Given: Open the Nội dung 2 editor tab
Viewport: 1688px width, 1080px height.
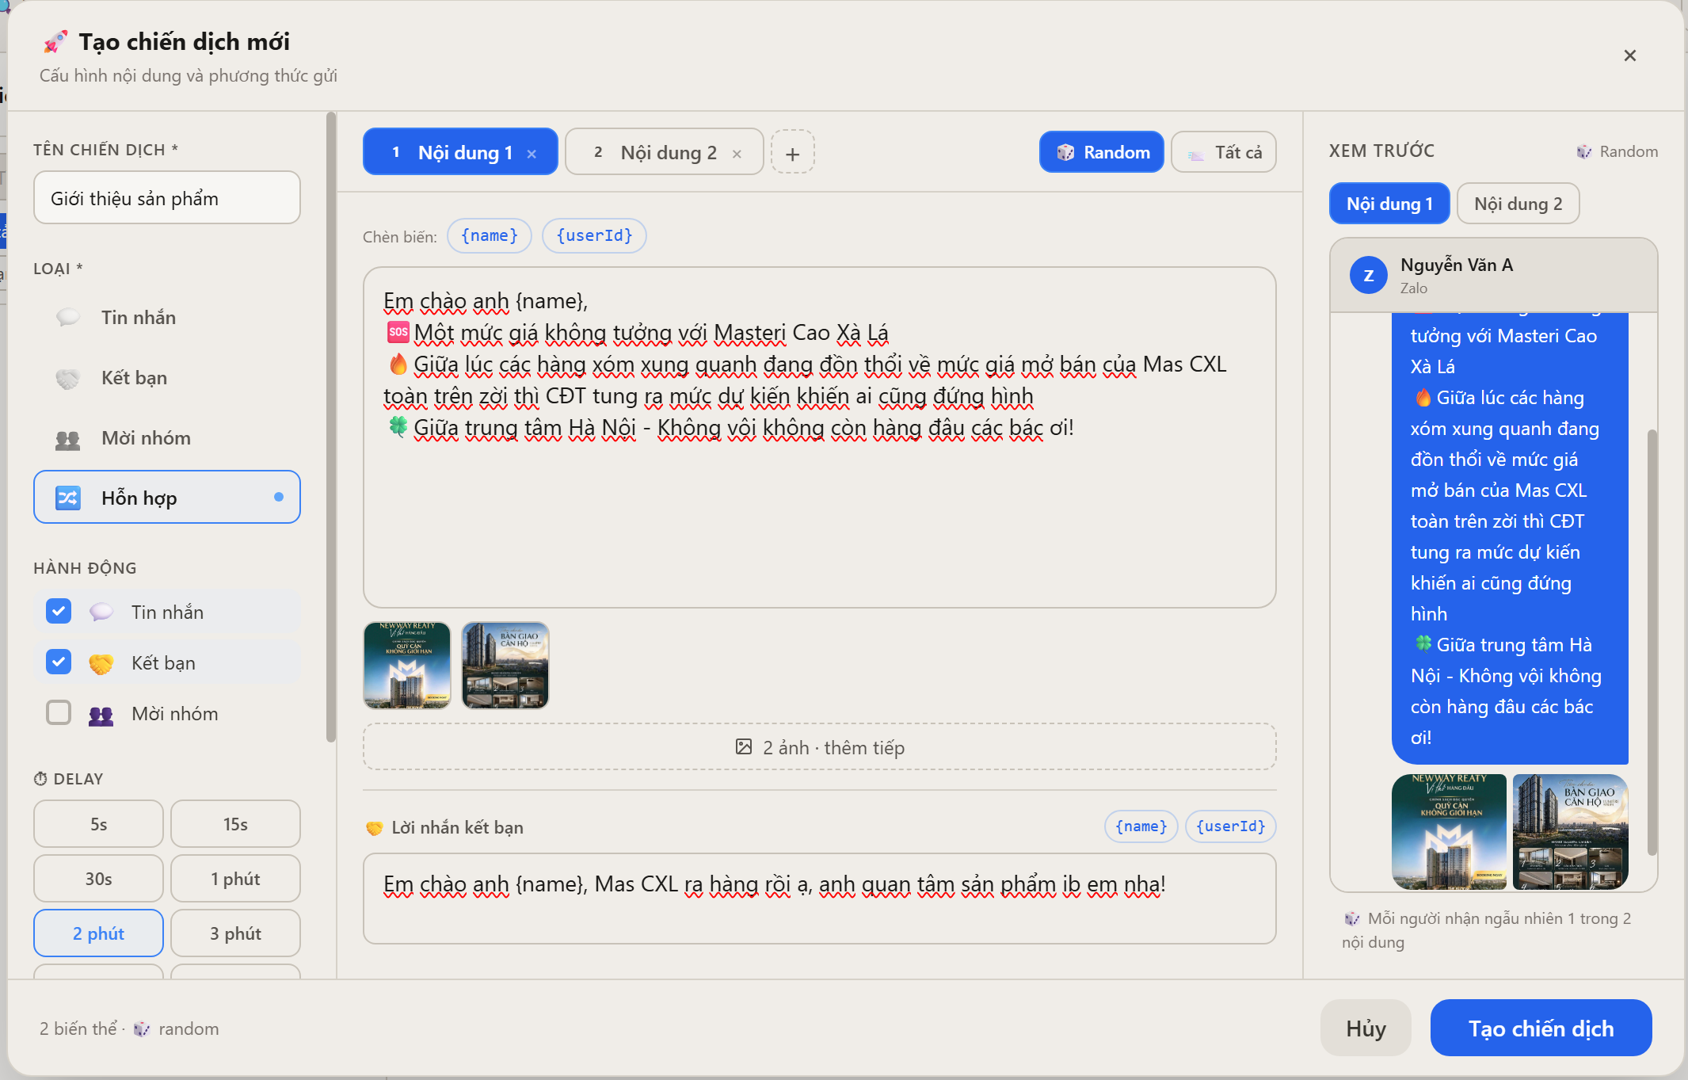Looking at the screenshot, I should 664,152.
